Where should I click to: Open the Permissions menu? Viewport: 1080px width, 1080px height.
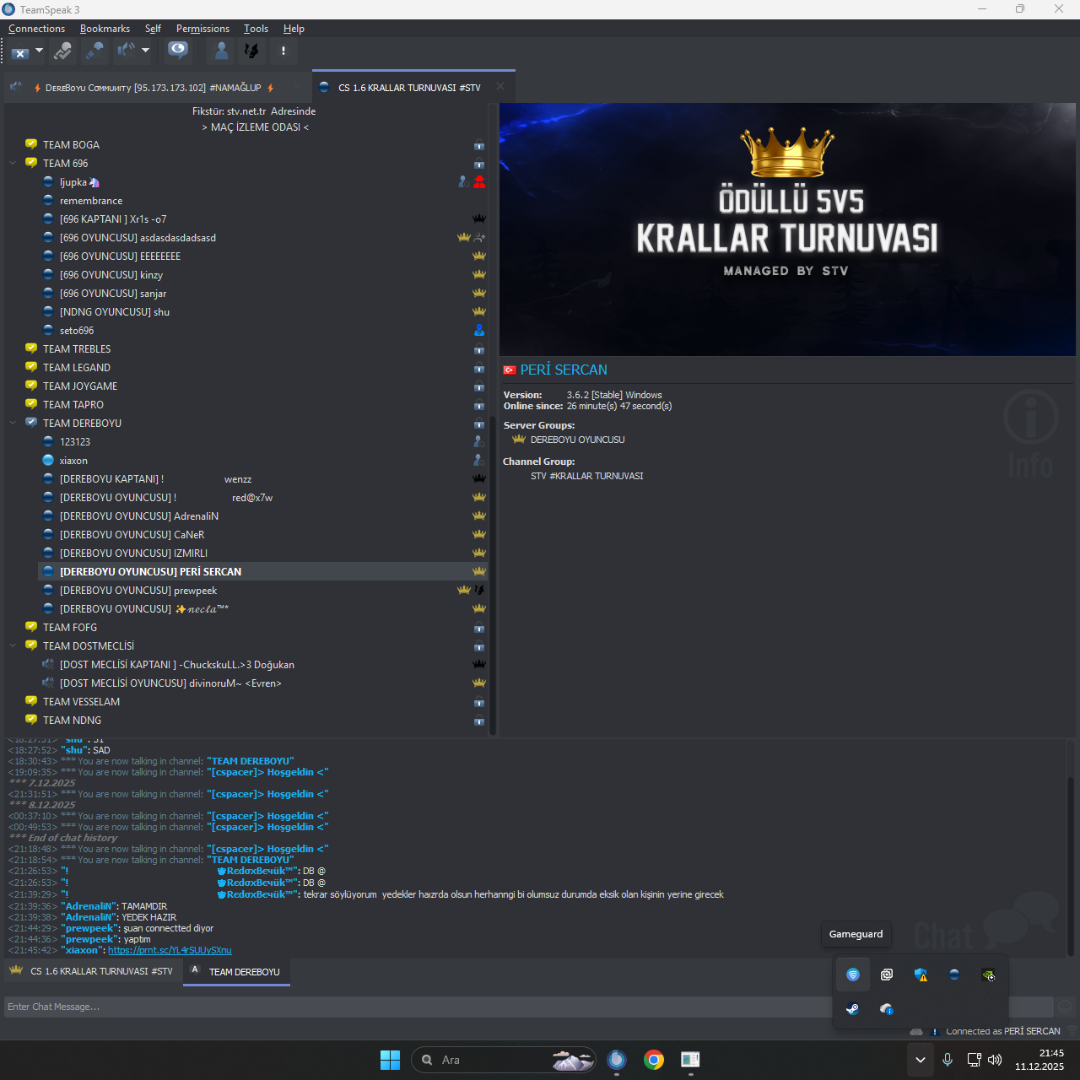pos(202,29)
